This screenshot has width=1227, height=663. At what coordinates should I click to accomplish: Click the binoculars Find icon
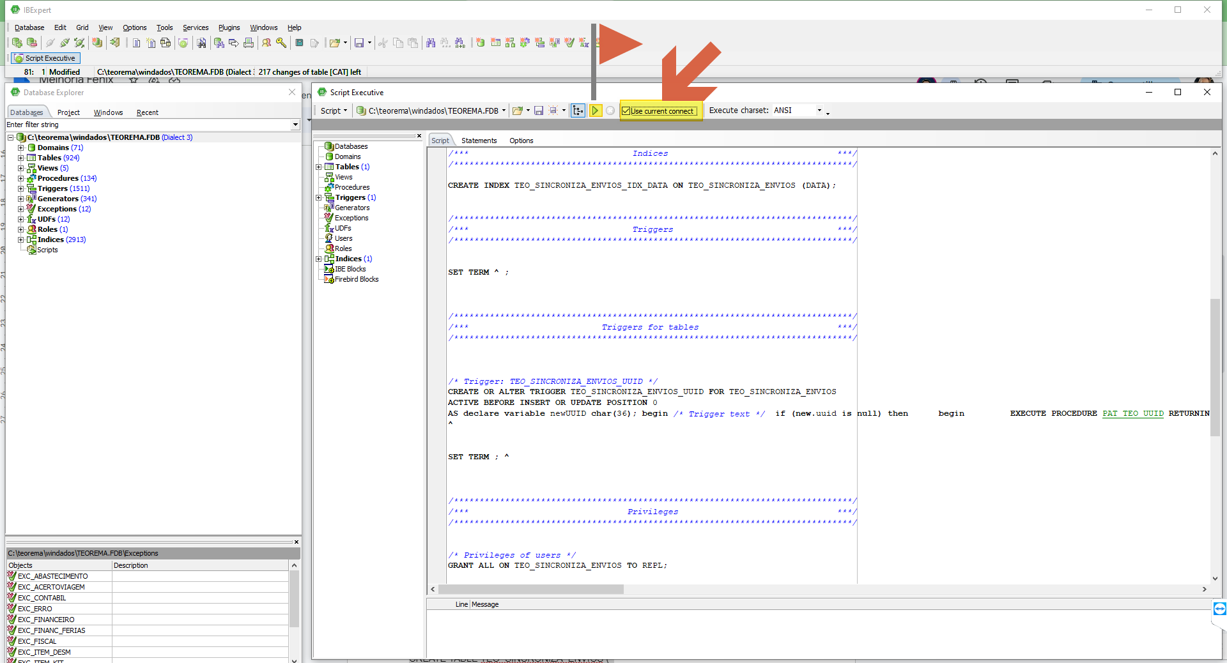tap(431, 43)
